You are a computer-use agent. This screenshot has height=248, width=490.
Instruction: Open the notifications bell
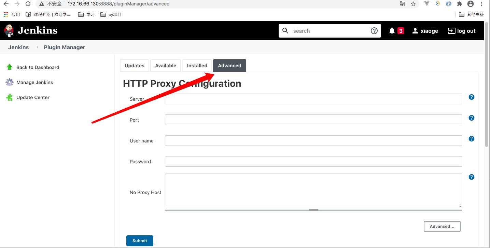[392, 31]
